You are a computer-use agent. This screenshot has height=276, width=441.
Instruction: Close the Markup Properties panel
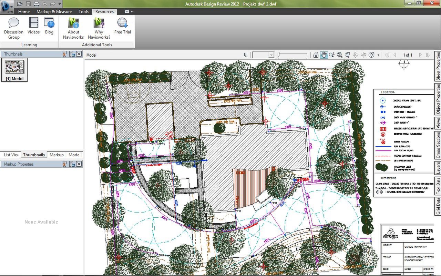(79, 164)
